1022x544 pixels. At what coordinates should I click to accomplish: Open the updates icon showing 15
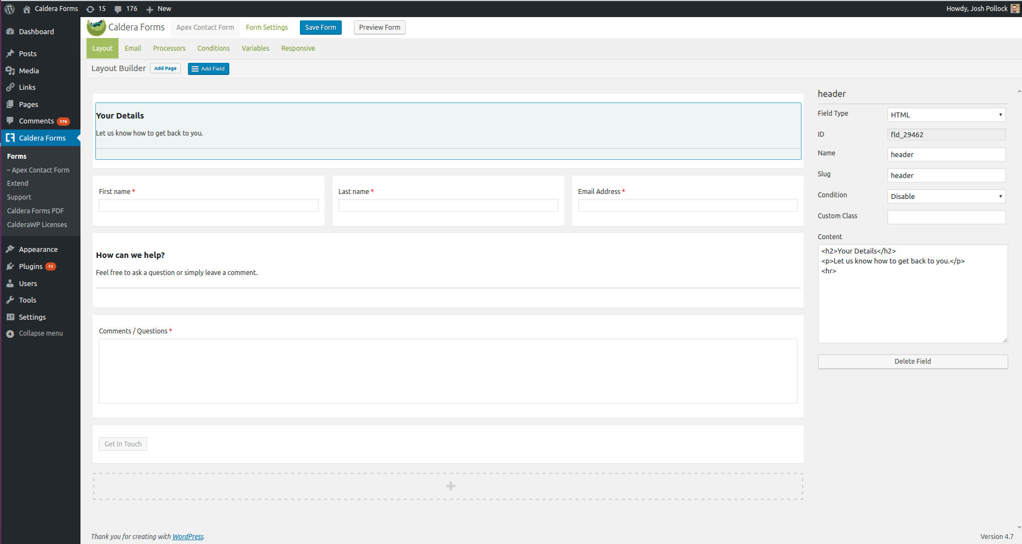click(x=90, y=9)
